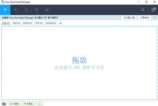The image size is (158, 106).
Task: Open the 种子 (0) tab
Action: click(x=39, y=23)
